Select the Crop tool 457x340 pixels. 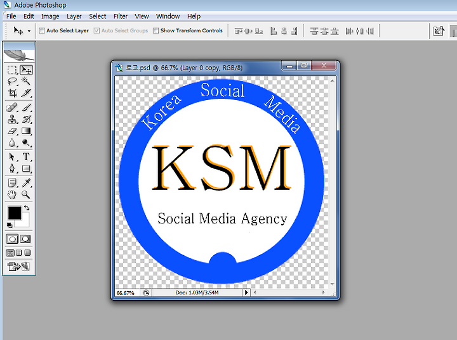click(12, 93)
